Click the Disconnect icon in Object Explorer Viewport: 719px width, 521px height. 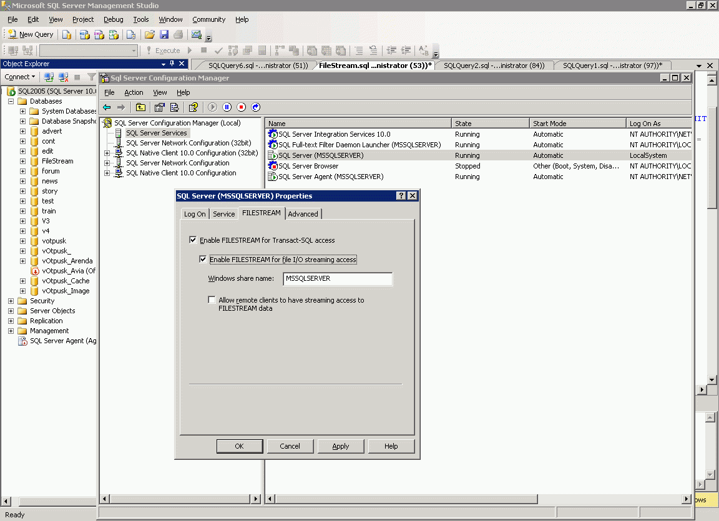tap(63, 77)
